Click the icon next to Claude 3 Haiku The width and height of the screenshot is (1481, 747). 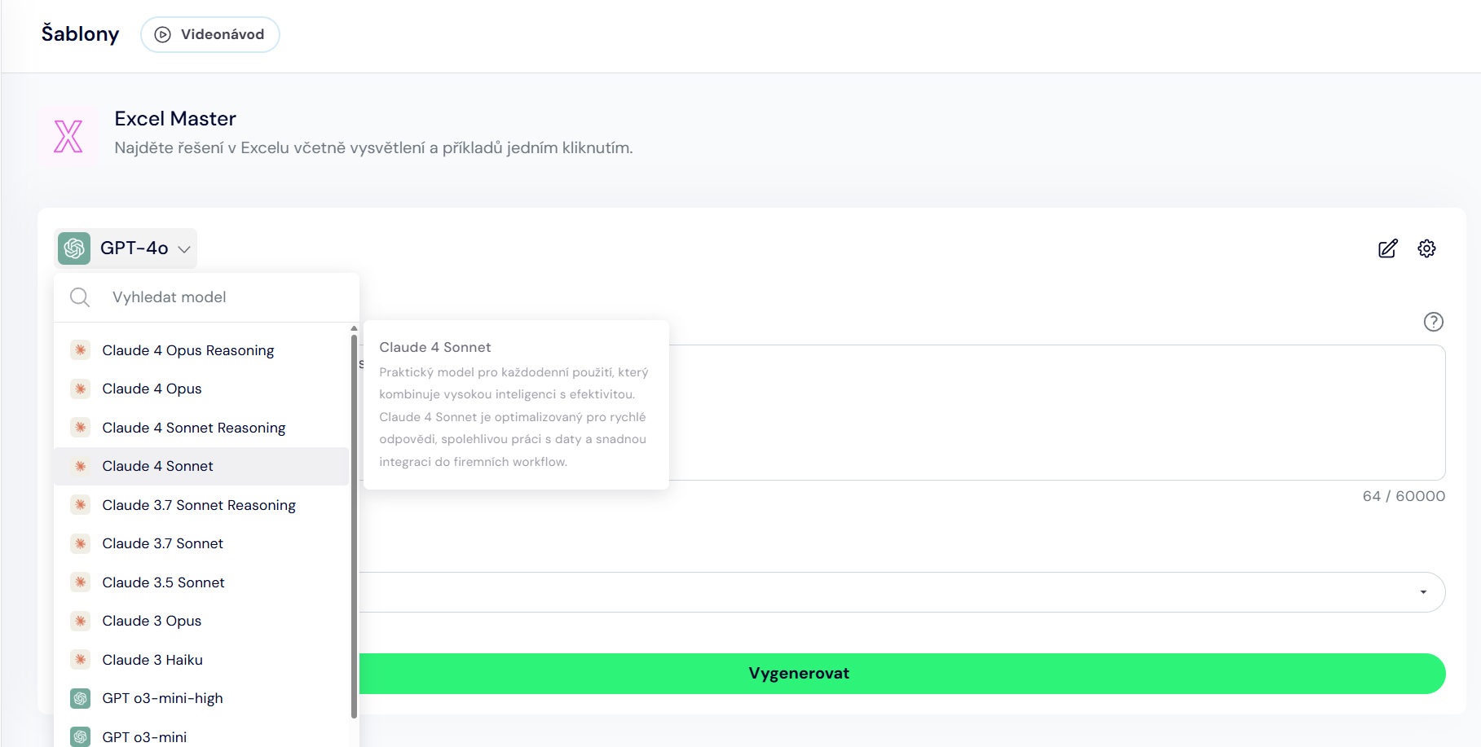coord(80,660)
